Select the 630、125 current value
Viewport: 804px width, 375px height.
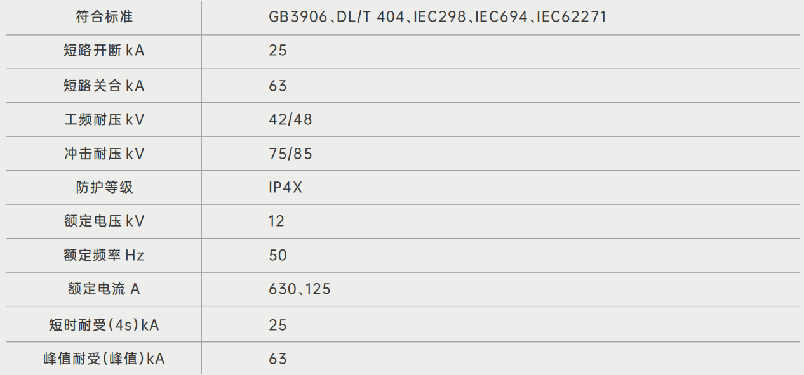click(x=300, y=289)
